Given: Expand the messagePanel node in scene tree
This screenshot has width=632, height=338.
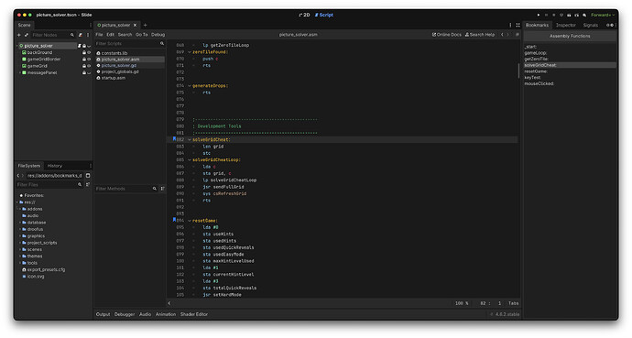Looking at the screenshot, I should 20,72.
